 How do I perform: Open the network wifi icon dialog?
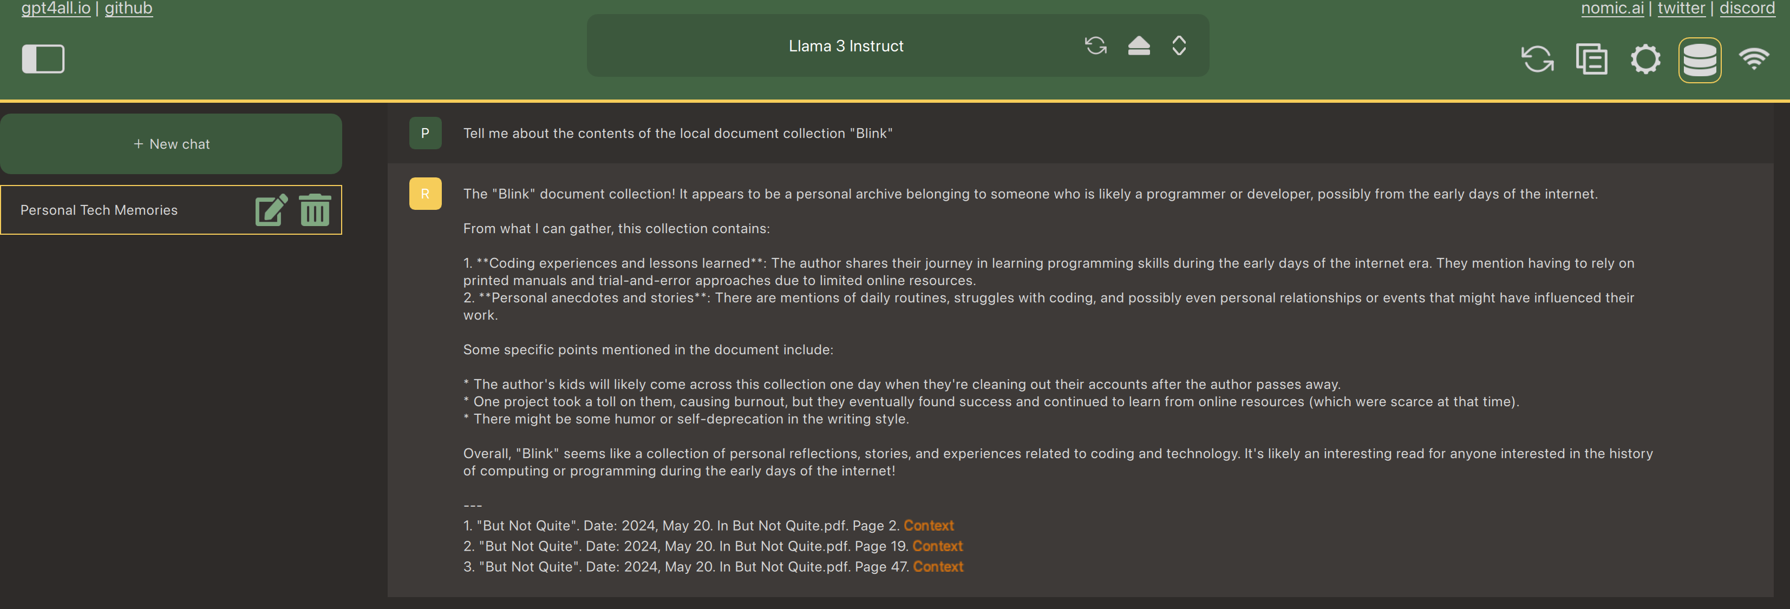tap(1753, 59)
